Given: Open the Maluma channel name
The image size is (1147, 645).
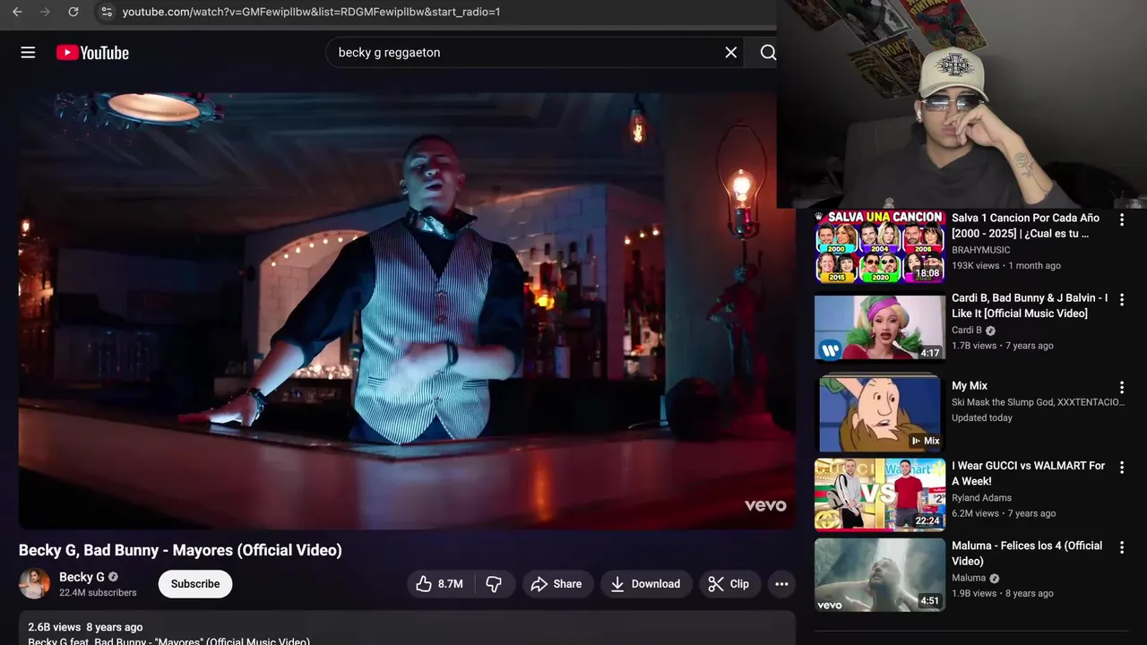Looking at the screenshot, I should coord(969,578).
